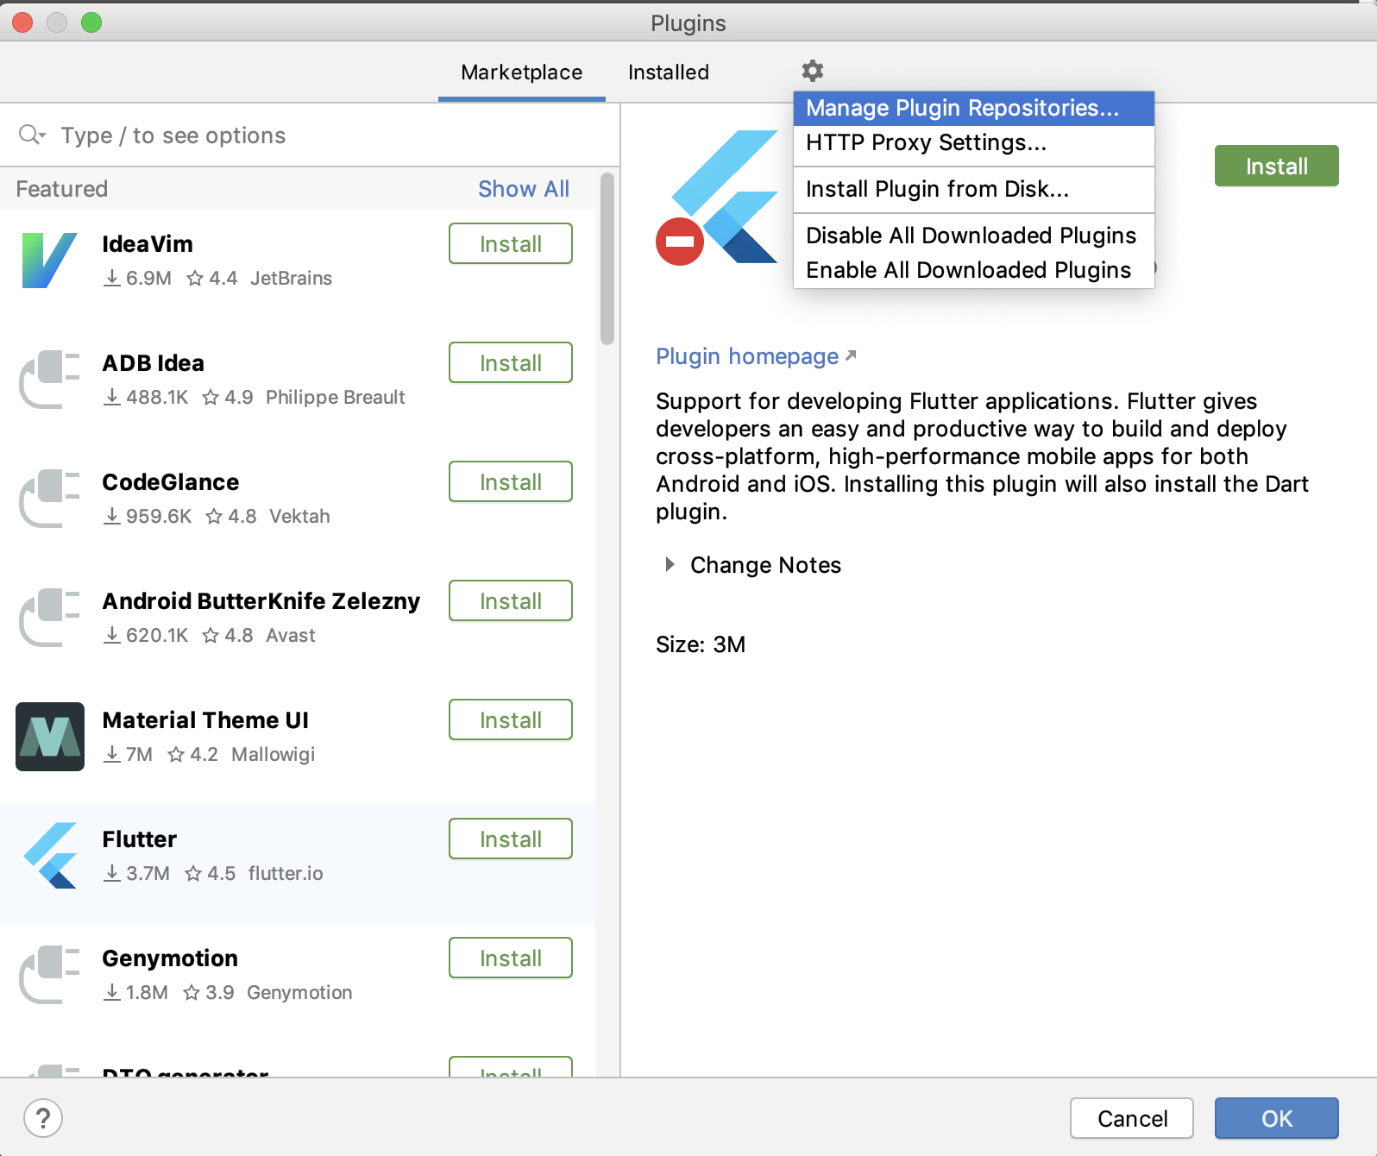The width and height of the screenshot is (1377, 1156).
Task: Click the Material Theme UI logo
Action: [x=50, y=737]
